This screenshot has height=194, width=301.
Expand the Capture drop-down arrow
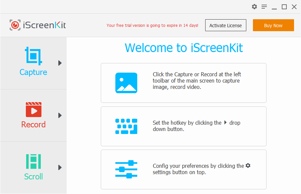pyautogui.click(x=60, y=63)
